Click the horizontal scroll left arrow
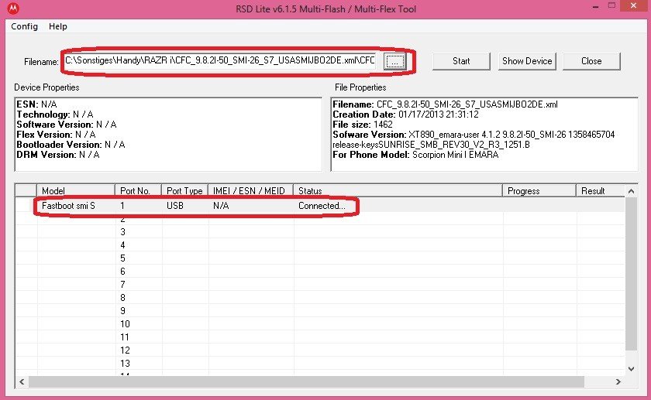 coord(22,381)
